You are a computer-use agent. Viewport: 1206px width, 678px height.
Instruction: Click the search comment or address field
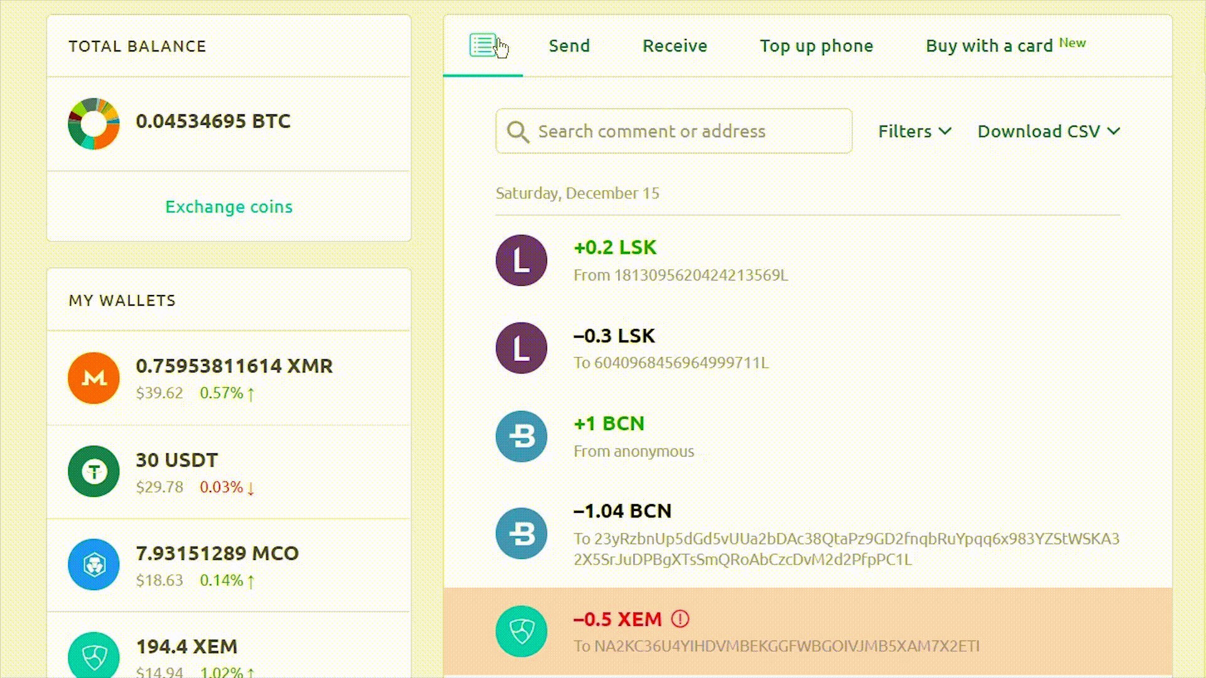click(674, 131)
